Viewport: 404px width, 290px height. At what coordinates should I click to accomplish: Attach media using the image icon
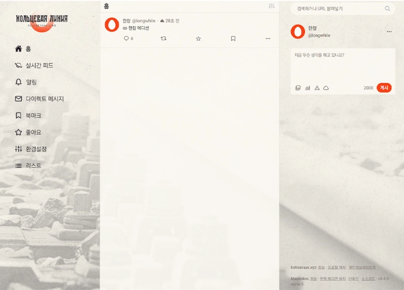(x=298, y=88)
